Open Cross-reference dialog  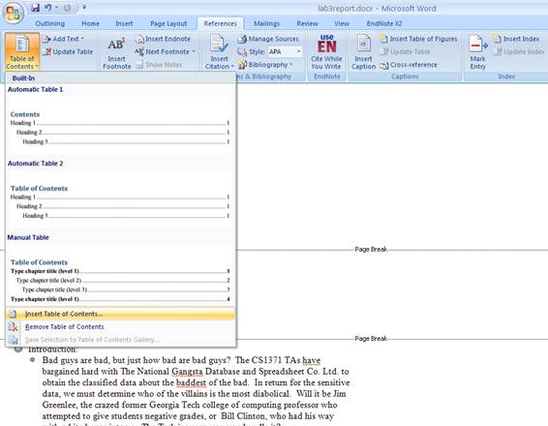(409, 65)
